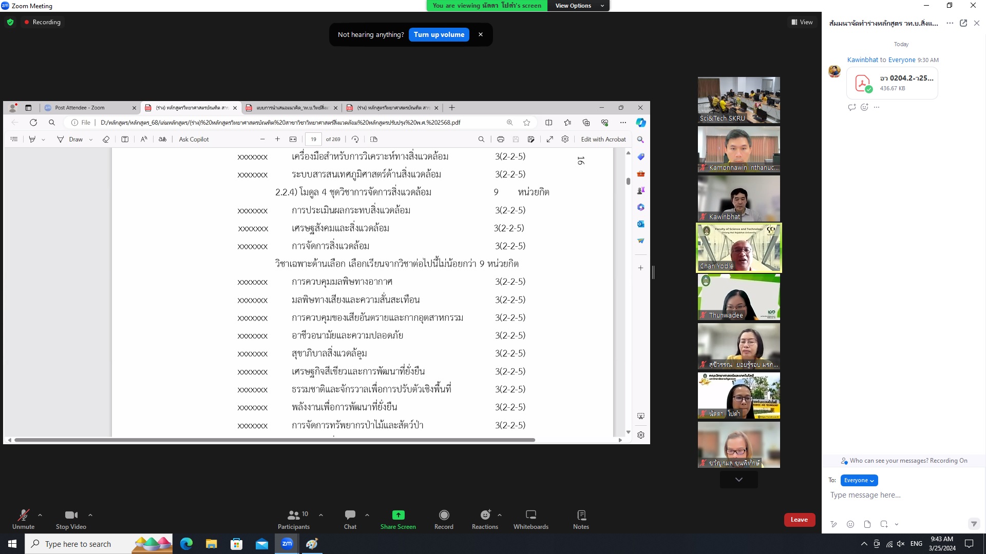Click the green encryption shield icon
986x554 pixels.
click(10, 22)
